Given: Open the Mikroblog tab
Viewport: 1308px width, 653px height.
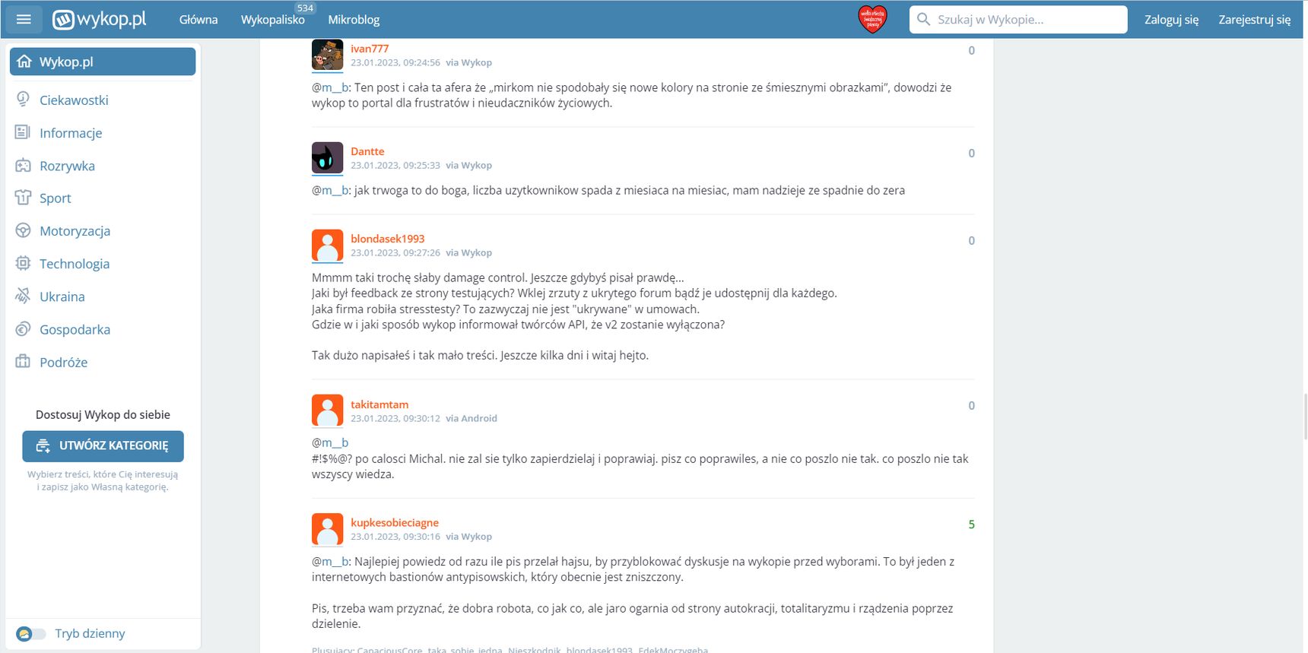Looking at the screenshot, I should pyautogui.click(x=354, y=20).
